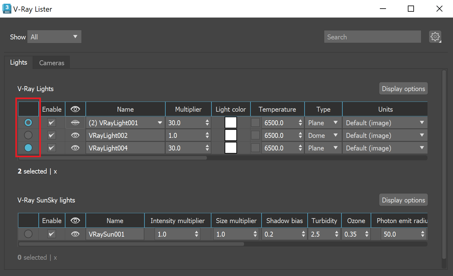Open the V-Ray Lister settings gear
Screen dimensions: 453x276
(x=435, y=37)
